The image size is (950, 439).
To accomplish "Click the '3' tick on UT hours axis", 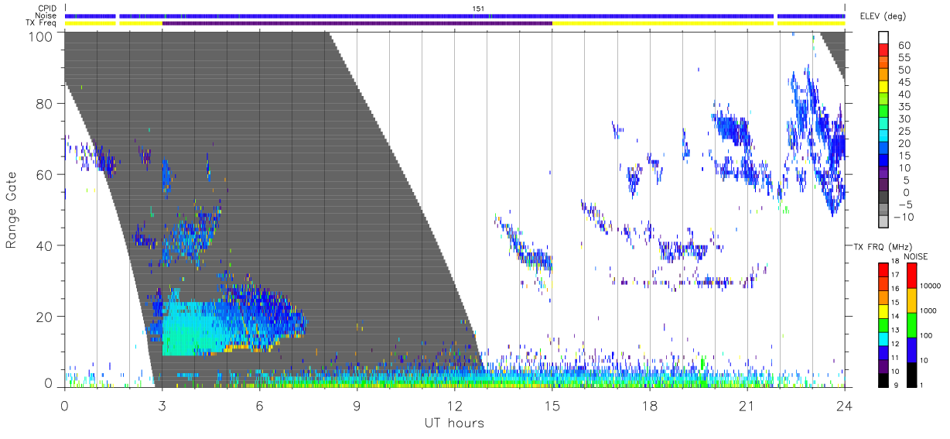I will point(162,405).
